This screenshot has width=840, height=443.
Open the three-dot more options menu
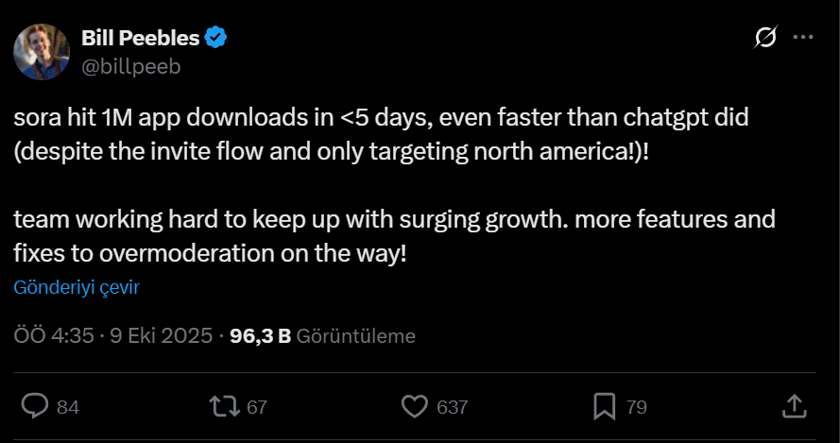(x=802, y=38)
